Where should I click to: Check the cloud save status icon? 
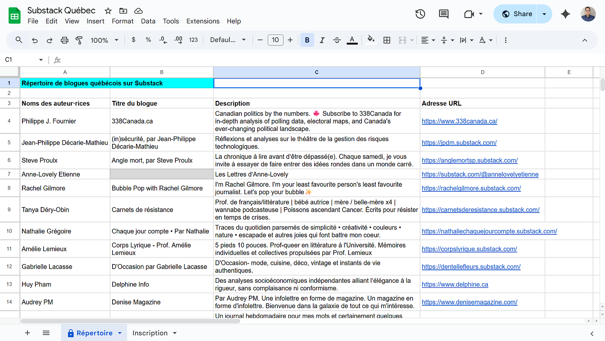[138, 11]
